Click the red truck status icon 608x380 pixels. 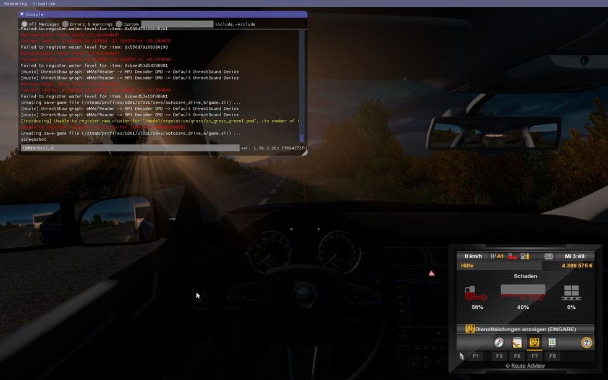(x=512, y=256)
